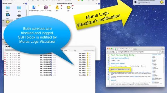Select AFP service in Services Library

pyautogui.click(x=8, y=9)
